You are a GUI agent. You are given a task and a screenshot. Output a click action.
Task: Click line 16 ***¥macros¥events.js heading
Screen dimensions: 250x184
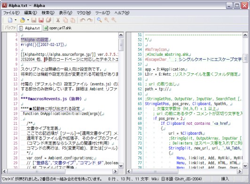click(51, 99)
